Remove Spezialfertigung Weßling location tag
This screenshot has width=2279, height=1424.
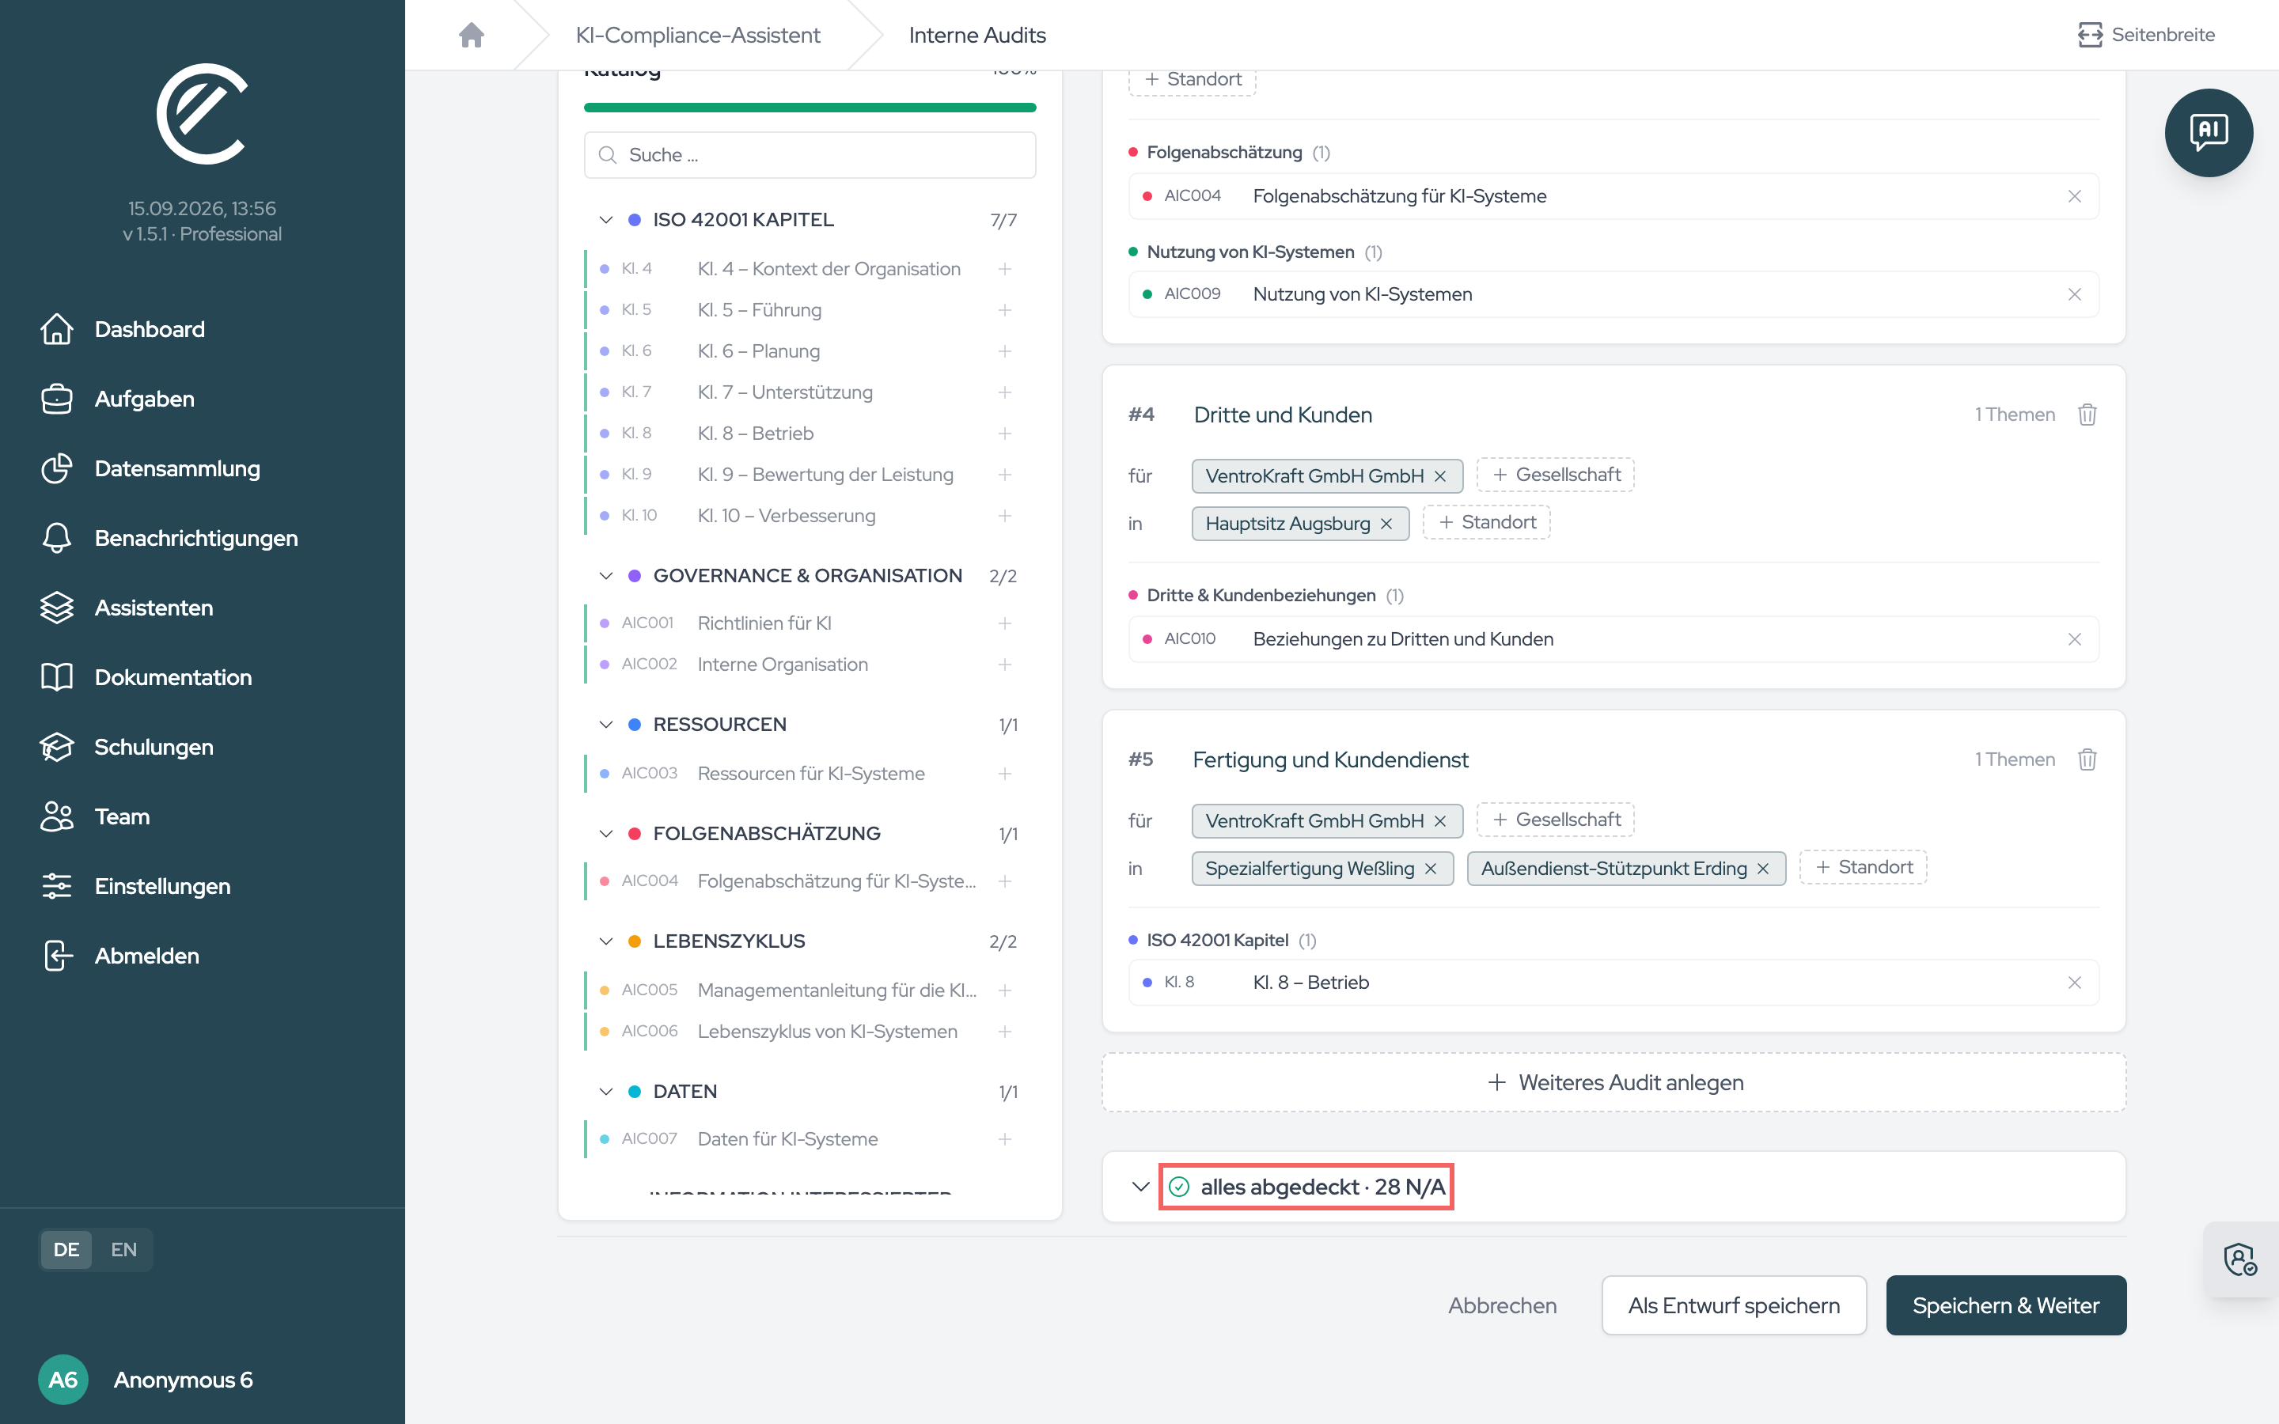pyautogui.click(x=1431, y=869)
